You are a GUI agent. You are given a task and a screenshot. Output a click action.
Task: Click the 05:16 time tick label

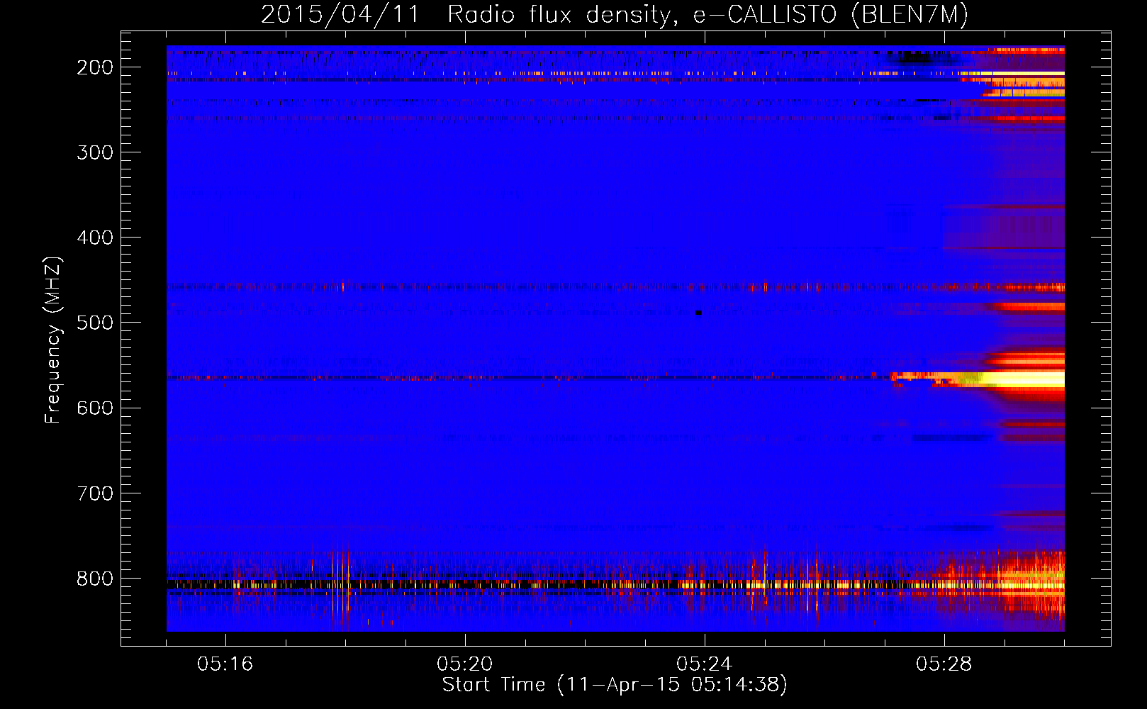[225, 664]
